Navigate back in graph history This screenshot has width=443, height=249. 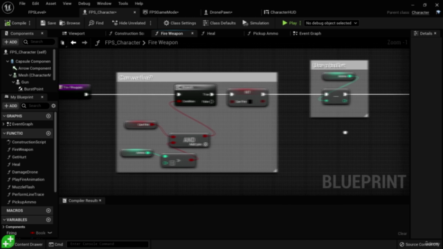click(73, 43)
